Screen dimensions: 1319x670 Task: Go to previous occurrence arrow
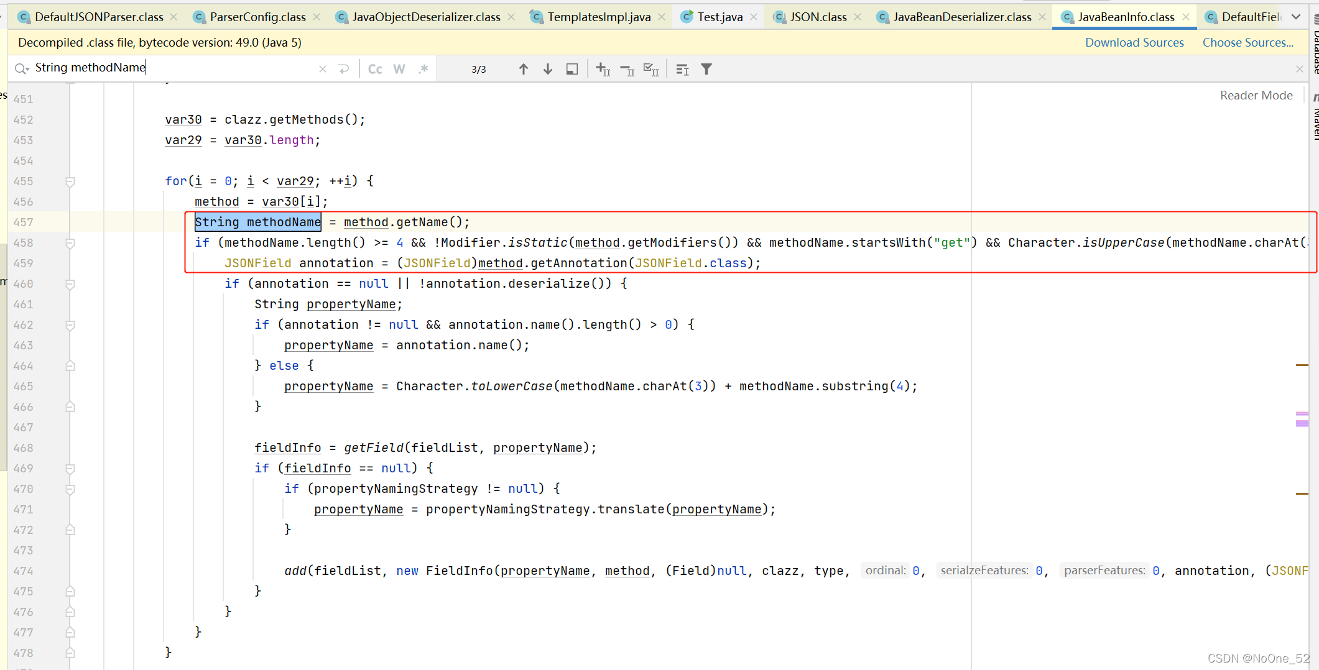coord(524,69)
